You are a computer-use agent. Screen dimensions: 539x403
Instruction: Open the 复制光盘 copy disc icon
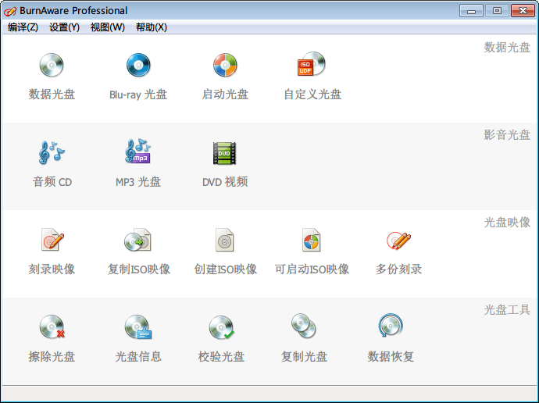click(x=304, y=326)
